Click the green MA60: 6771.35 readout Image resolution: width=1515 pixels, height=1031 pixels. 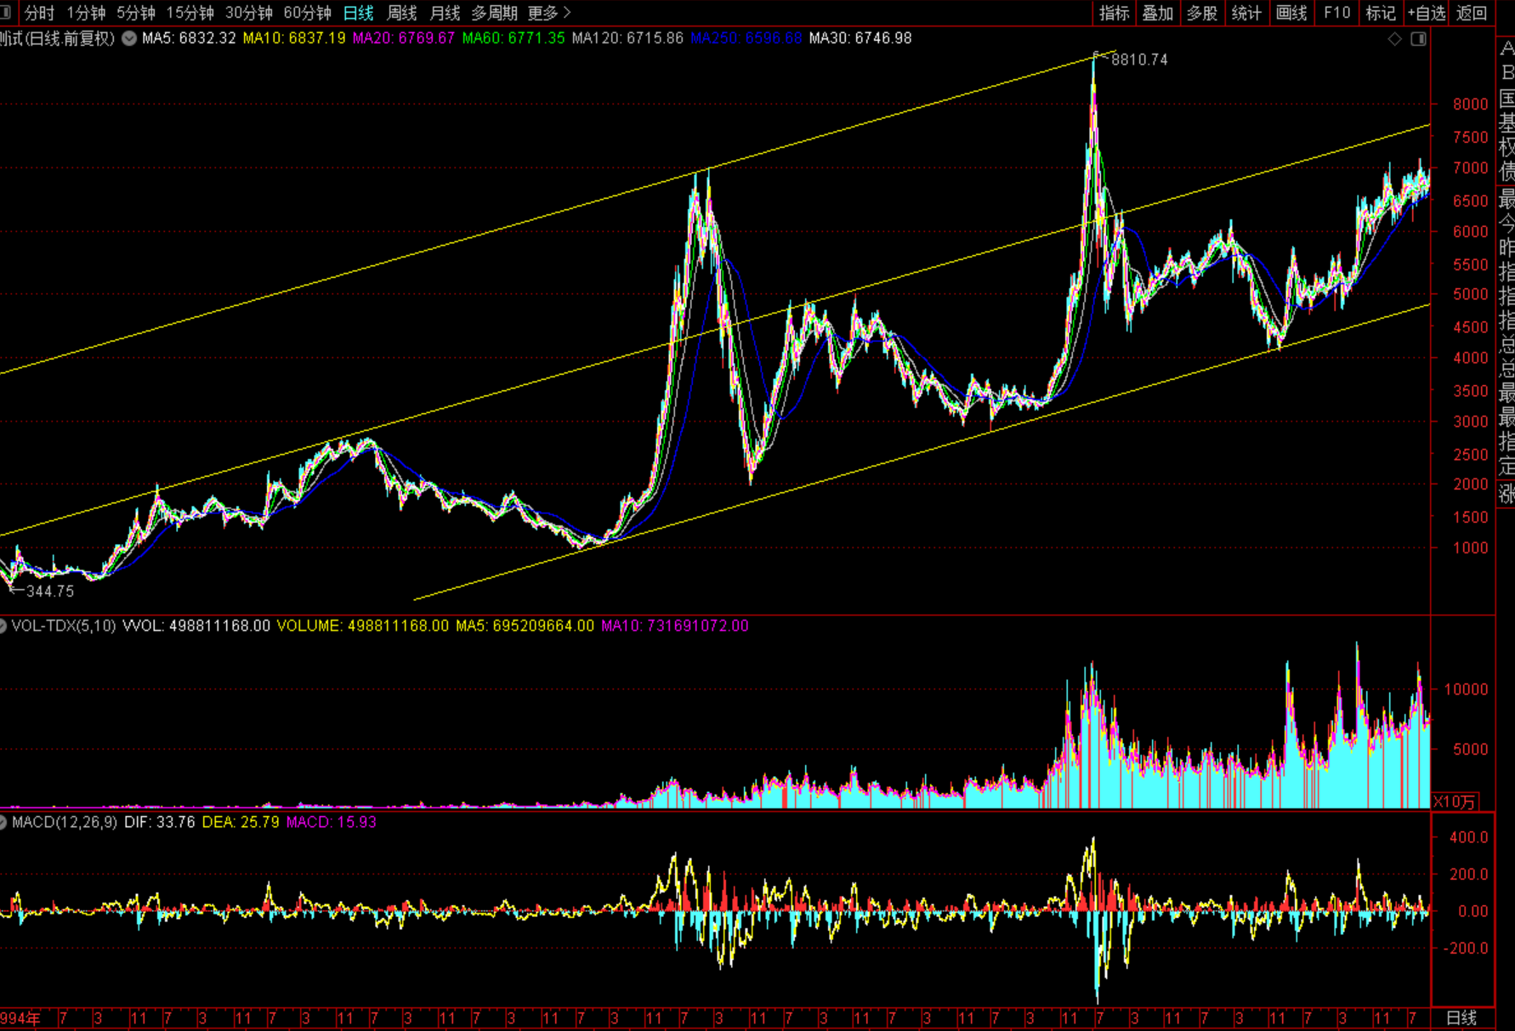pos(514,38)
